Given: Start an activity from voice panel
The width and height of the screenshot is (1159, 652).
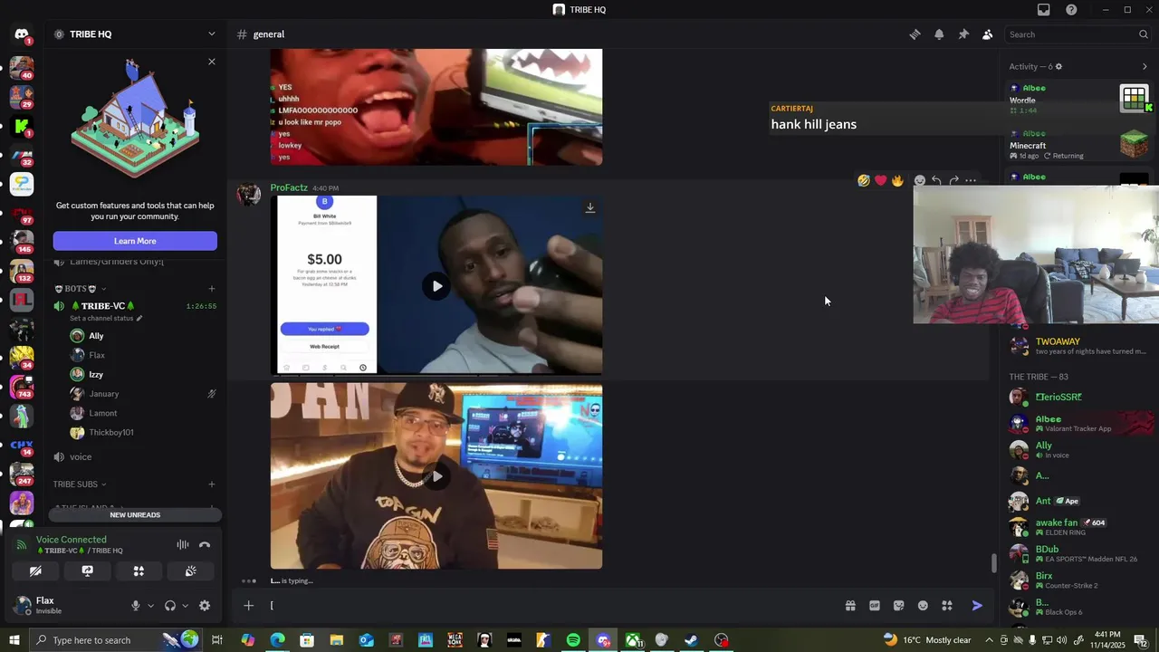Looking at the screenshot, I should click(x=139, y=571).
